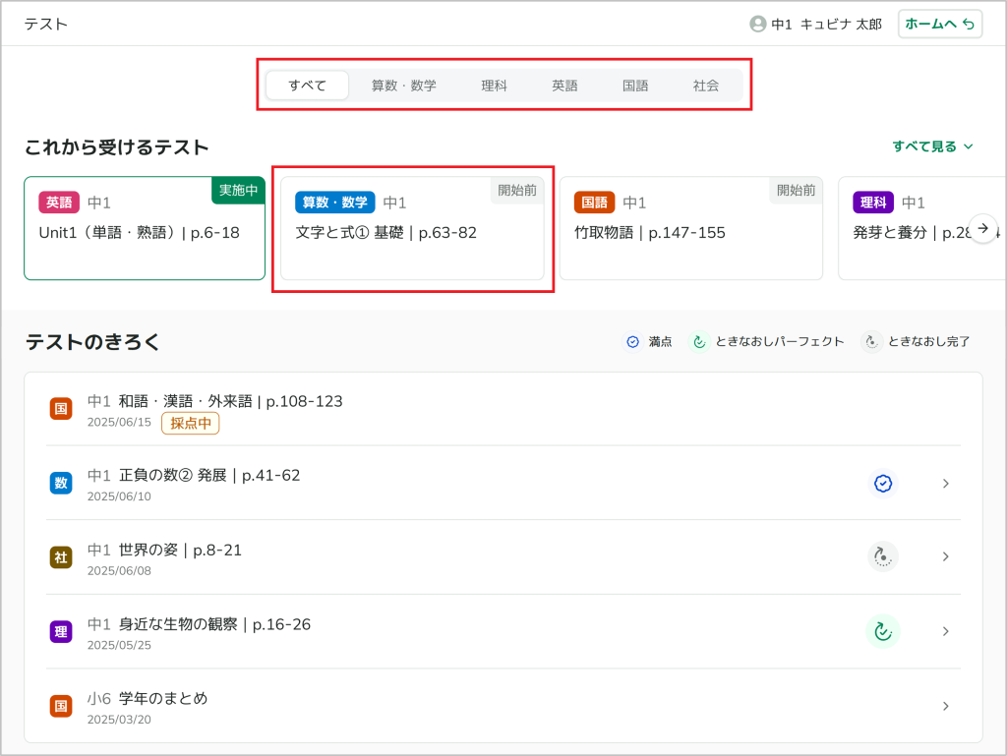Click the 小6 学年のまとめ record title
The width and height of the screenshot is (1007, 756).
148,698
